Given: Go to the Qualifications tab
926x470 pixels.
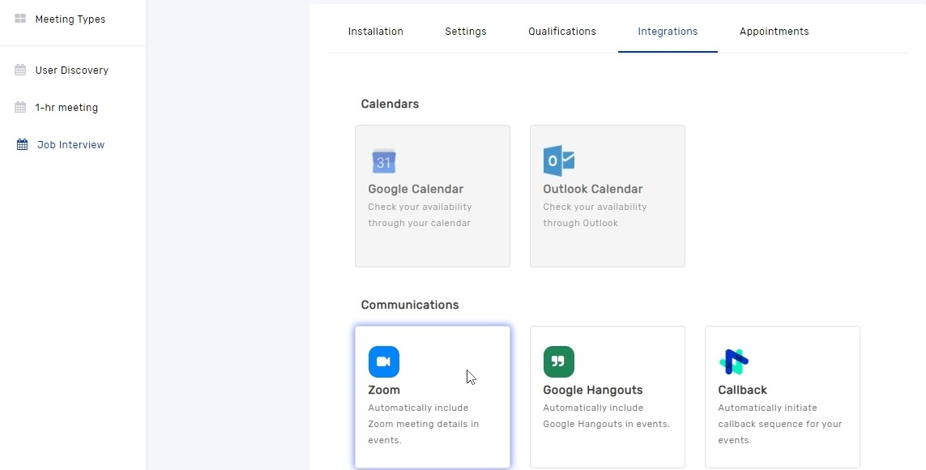Looking at the screenshot, I should point(562,32).
